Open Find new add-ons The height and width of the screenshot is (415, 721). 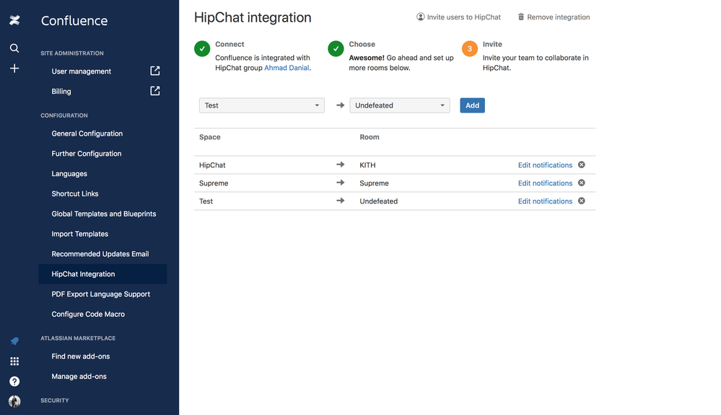(x=80, y=356)
